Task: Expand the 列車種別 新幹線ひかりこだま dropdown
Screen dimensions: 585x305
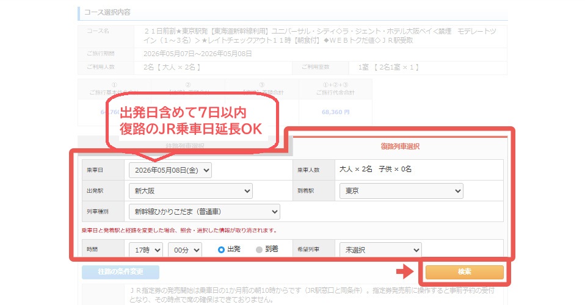Action: click(x=205, y=212)
